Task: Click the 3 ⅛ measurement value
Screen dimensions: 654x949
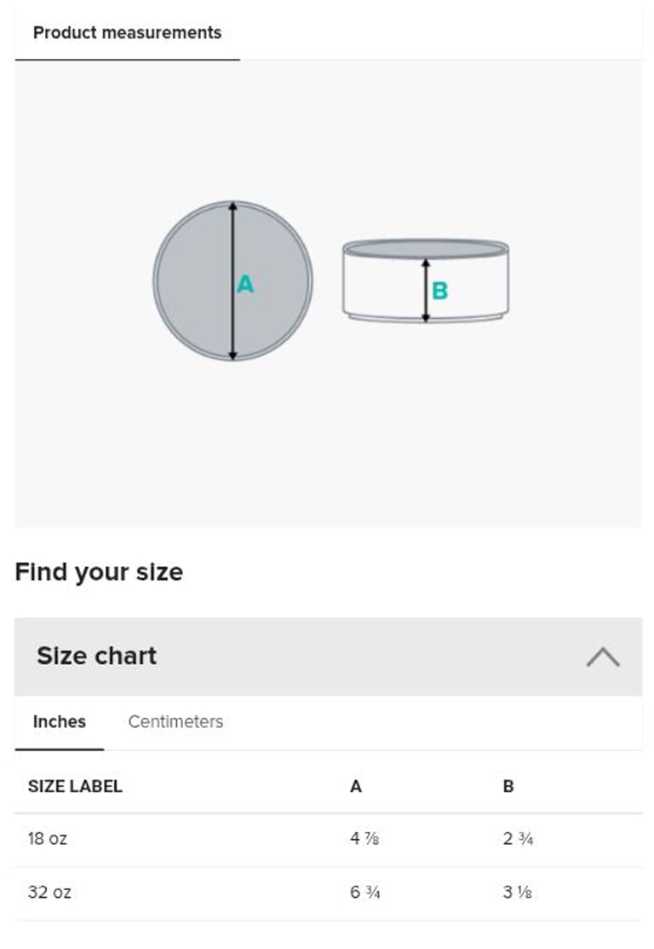Action: point(518,893)
